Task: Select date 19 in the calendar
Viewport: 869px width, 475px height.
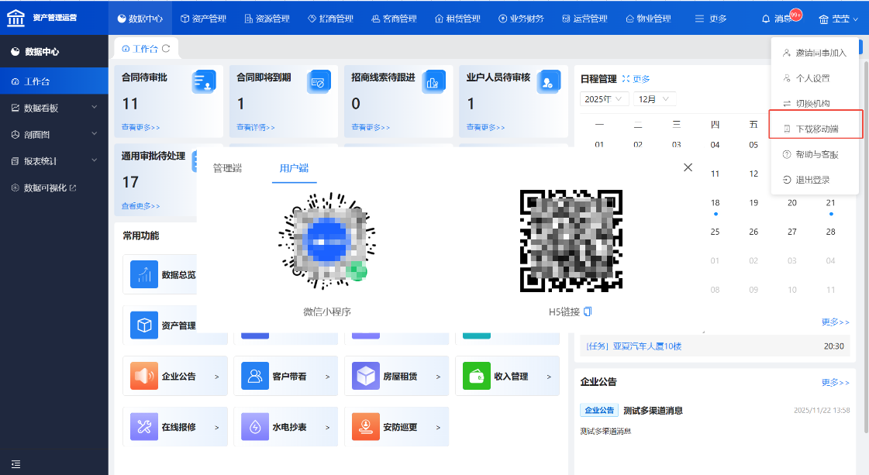Action: tap(753, 203)
